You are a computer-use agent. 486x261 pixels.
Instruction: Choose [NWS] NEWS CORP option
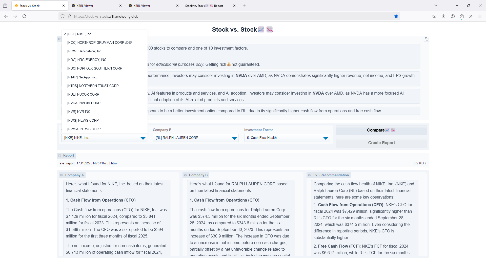pyautogui.click(x=105, y=120)
